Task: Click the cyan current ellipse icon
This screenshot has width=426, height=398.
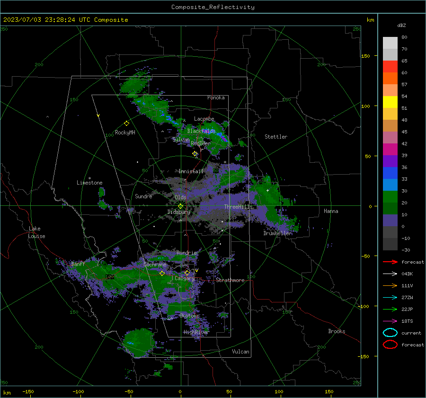Action: [x=390, y=333]
